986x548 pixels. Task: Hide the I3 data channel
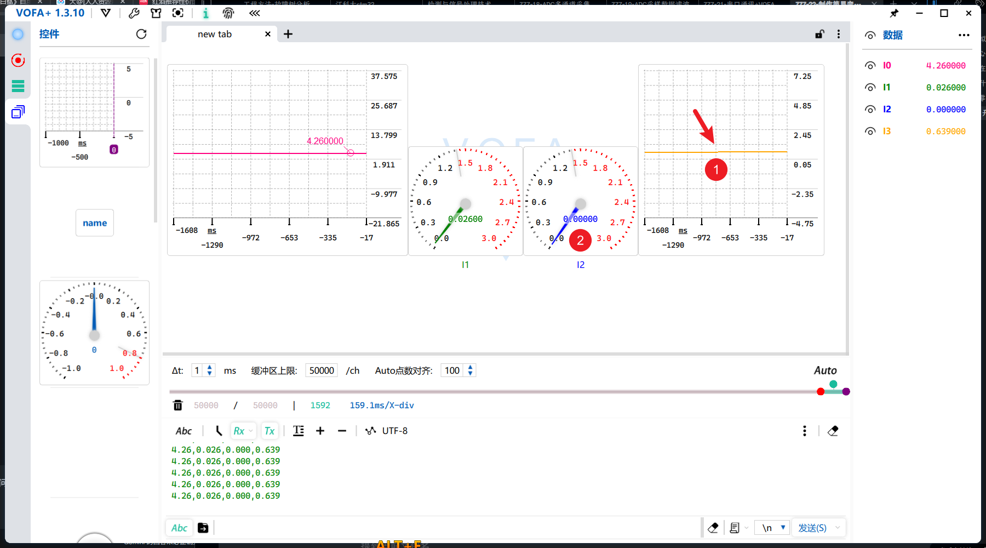coord(870,132)
